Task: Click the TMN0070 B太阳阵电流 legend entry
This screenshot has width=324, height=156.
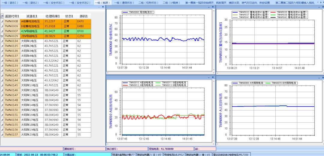Action: (x=281, y=83)
